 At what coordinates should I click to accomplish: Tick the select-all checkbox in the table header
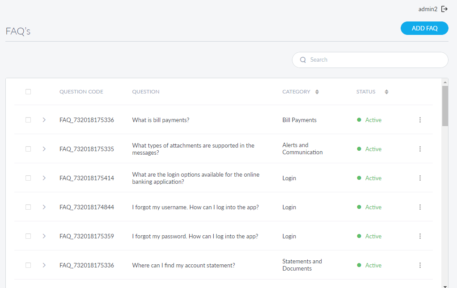click(x=28, y=92)
